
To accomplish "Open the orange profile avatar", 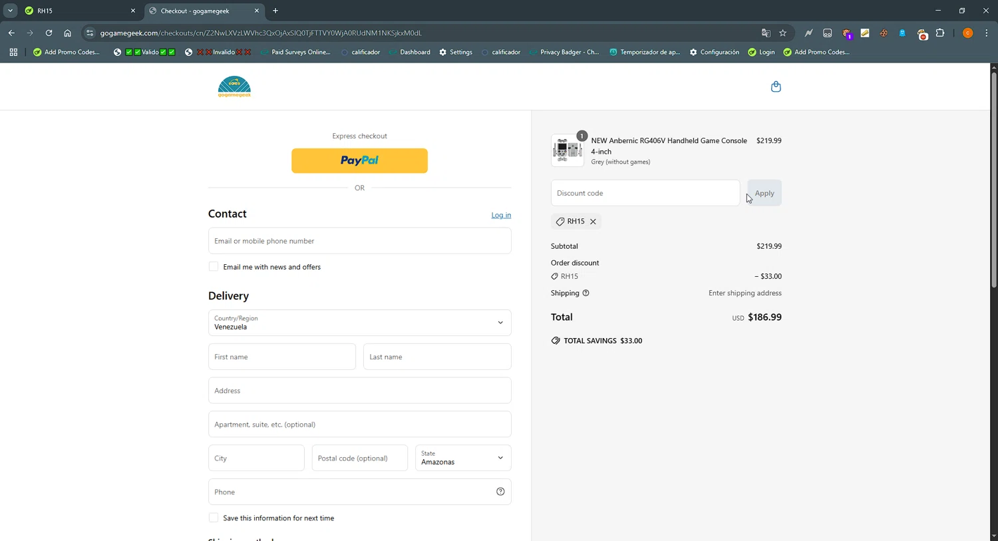I will (968, 33).
